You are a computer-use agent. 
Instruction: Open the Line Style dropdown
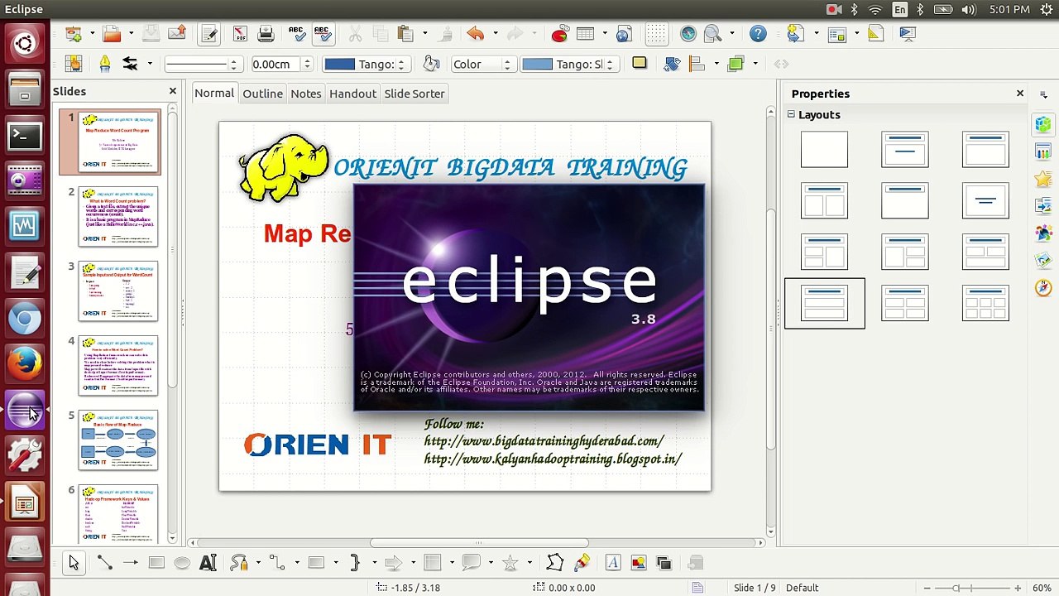[x=202, y=64]
